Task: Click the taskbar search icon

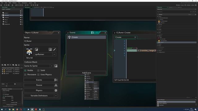Action: coord(6,109)
